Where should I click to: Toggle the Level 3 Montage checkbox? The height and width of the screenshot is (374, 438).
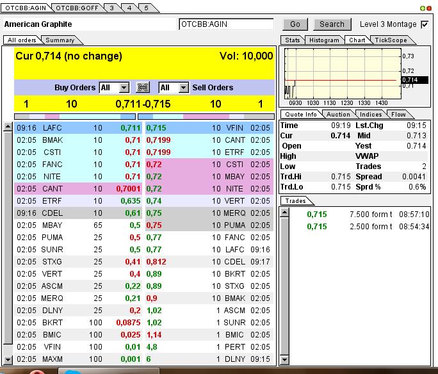pos(425,24)
